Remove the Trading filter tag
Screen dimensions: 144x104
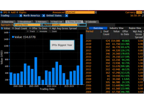click(x=21, y=16)
